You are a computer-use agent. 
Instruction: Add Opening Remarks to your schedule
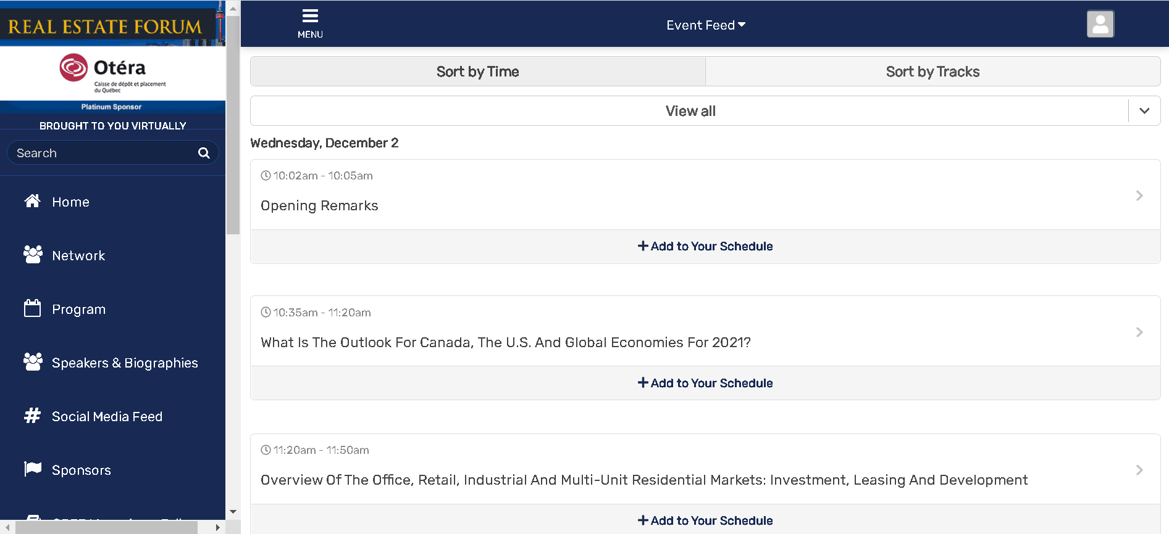tap(705, 246)
